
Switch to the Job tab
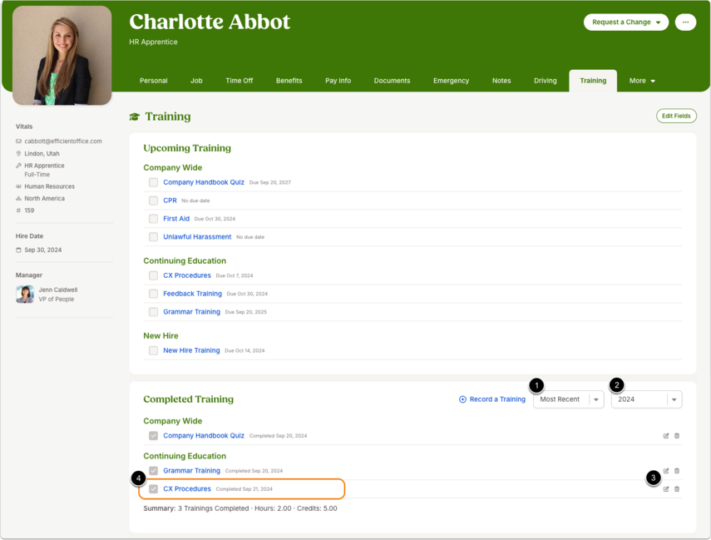pyautogui.click(x=196, y=81)
